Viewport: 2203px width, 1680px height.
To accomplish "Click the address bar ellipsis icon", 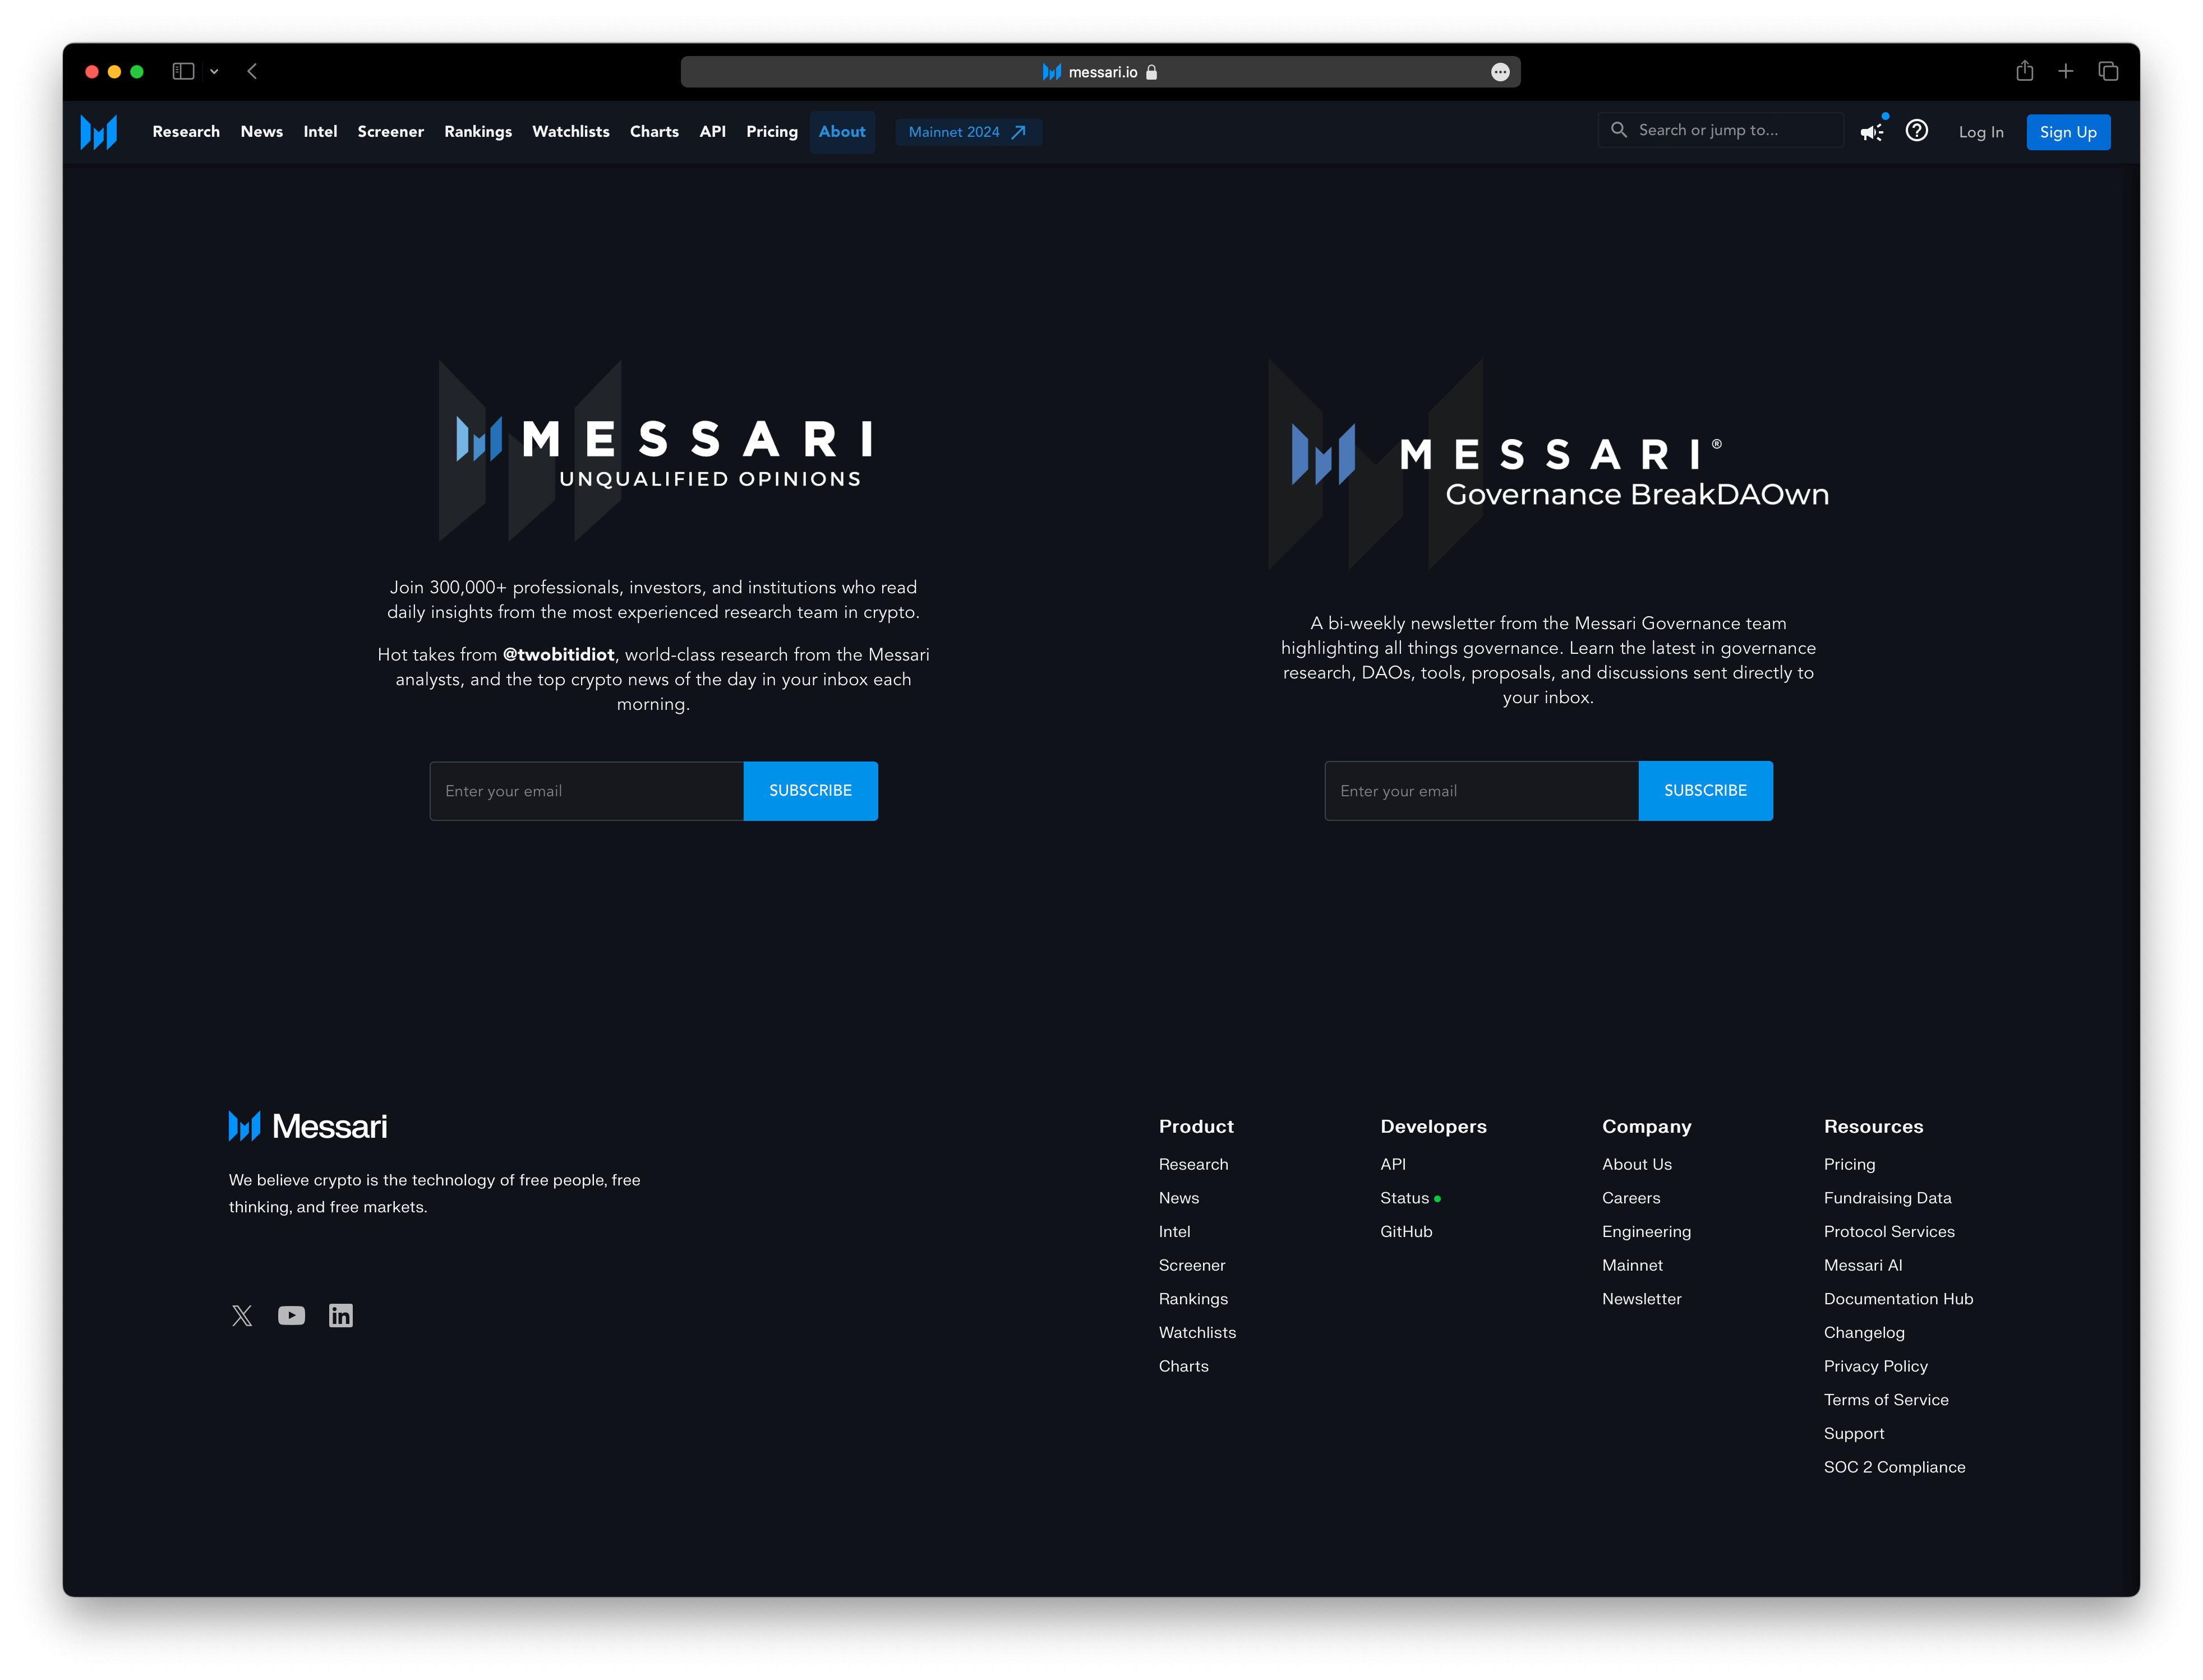I will [1500, 72].
